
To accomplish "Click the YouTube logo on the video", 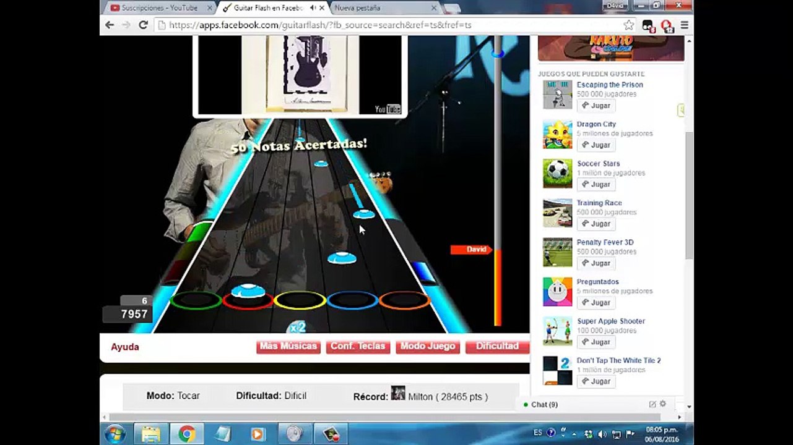I will [x=388, y=109].
